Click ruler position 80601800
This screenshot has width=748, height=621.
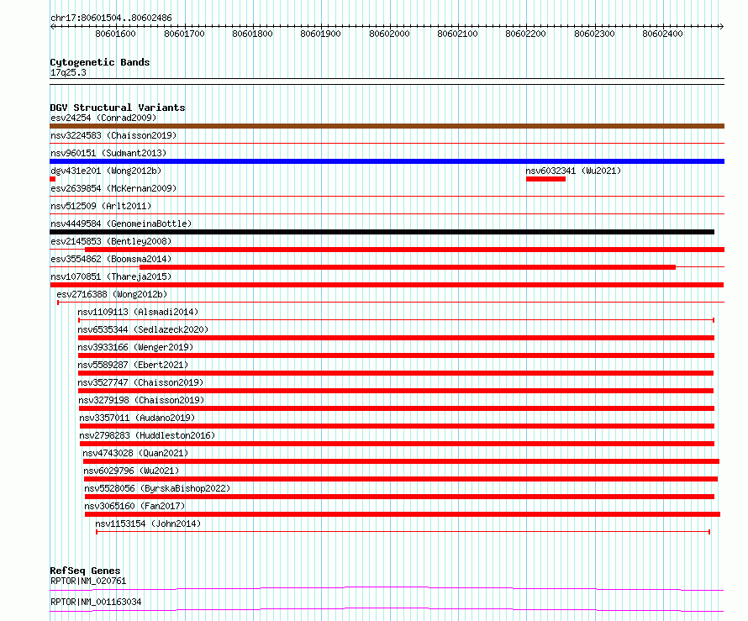[x=252, y=34]
